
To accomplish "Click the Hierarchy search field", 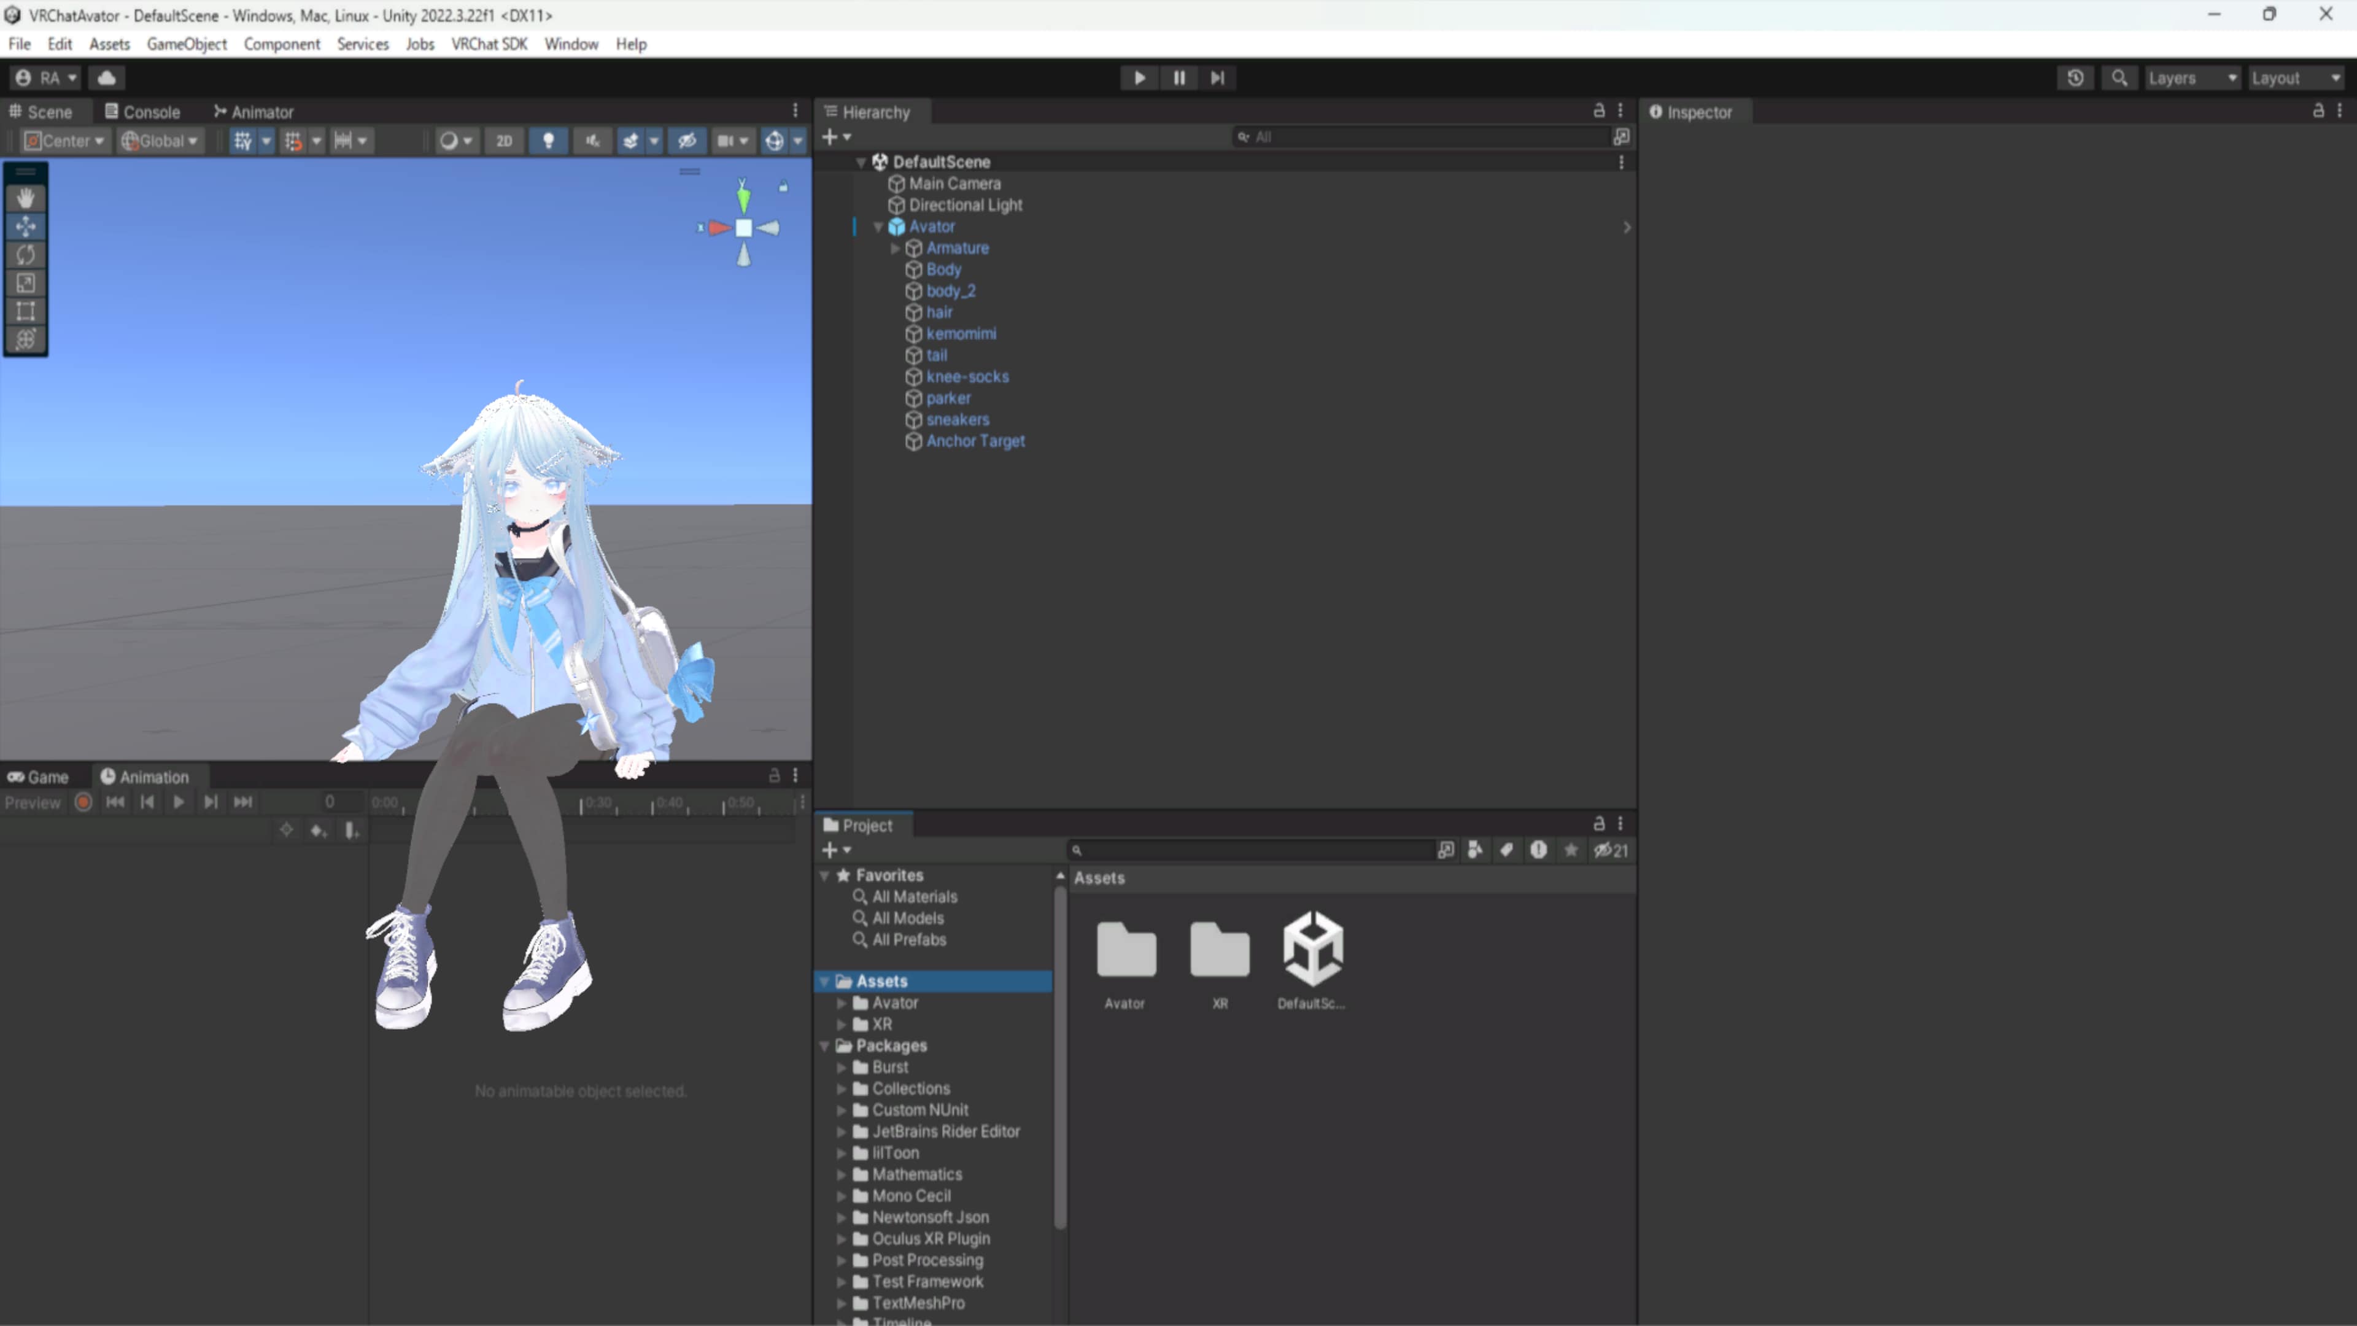I will pos(1421,136).
